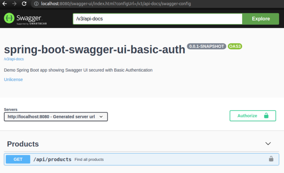Click the spring-boot-swagger-ui-basic-auth title
Screen dimensions: 284x173
pos(95,50)
